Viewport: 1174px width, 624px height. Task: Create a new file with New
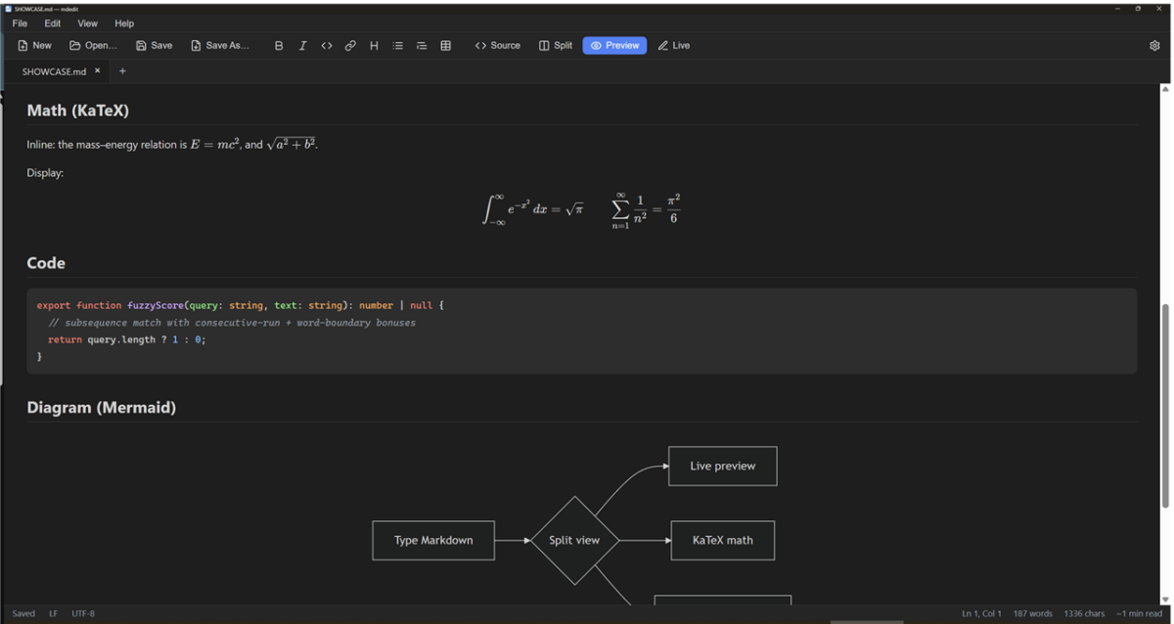(x=35, y=45)
